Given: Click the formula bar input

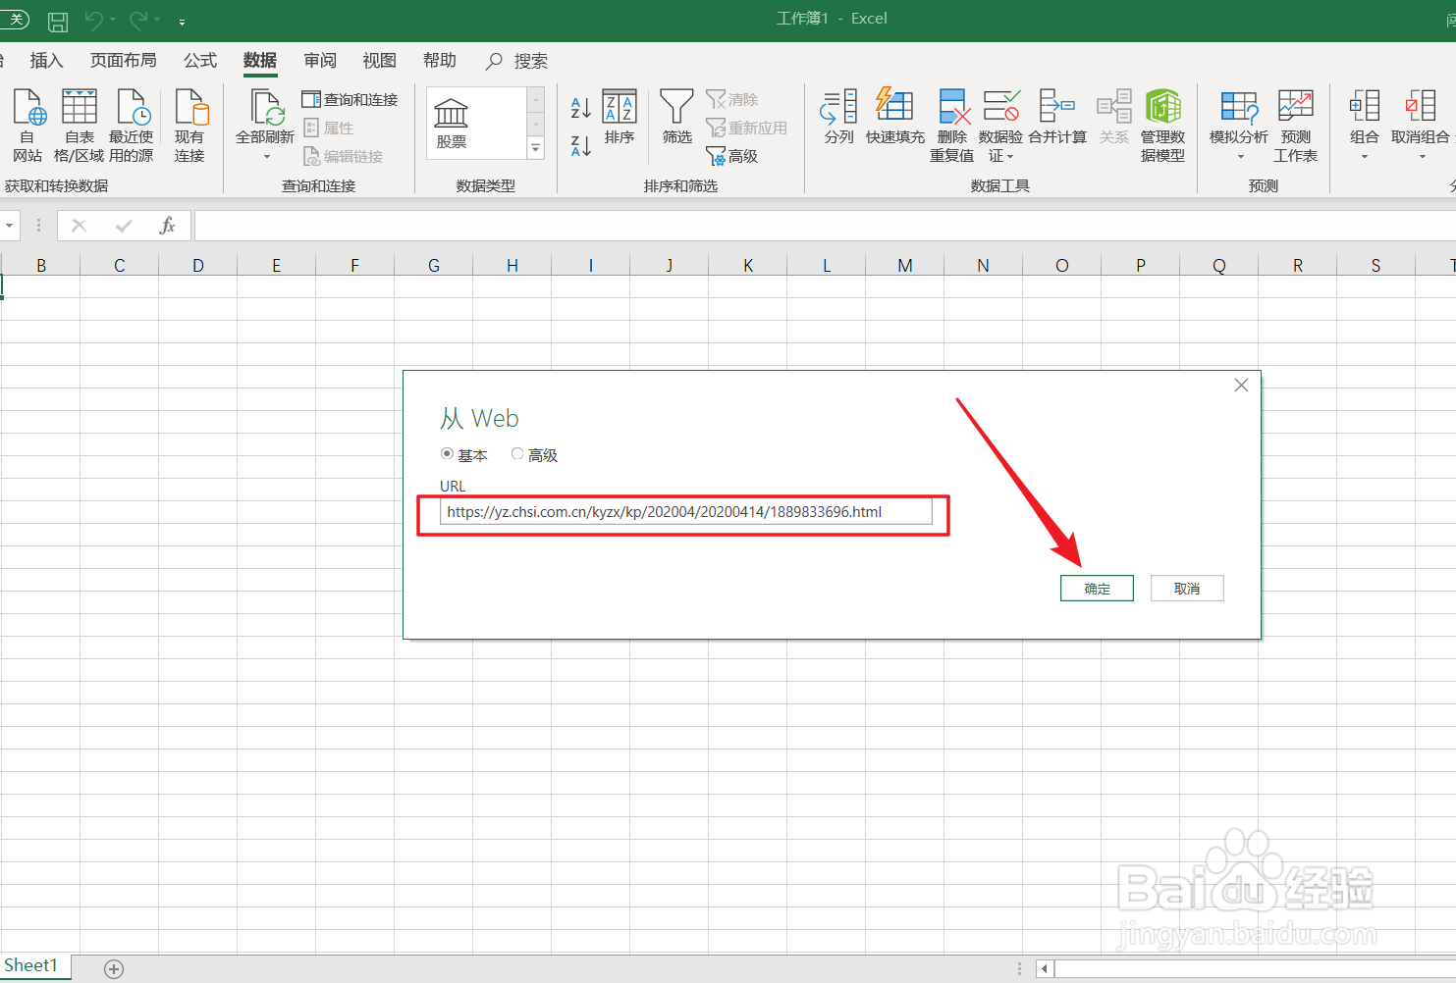Looking at the screenshot, I should 825,226.
